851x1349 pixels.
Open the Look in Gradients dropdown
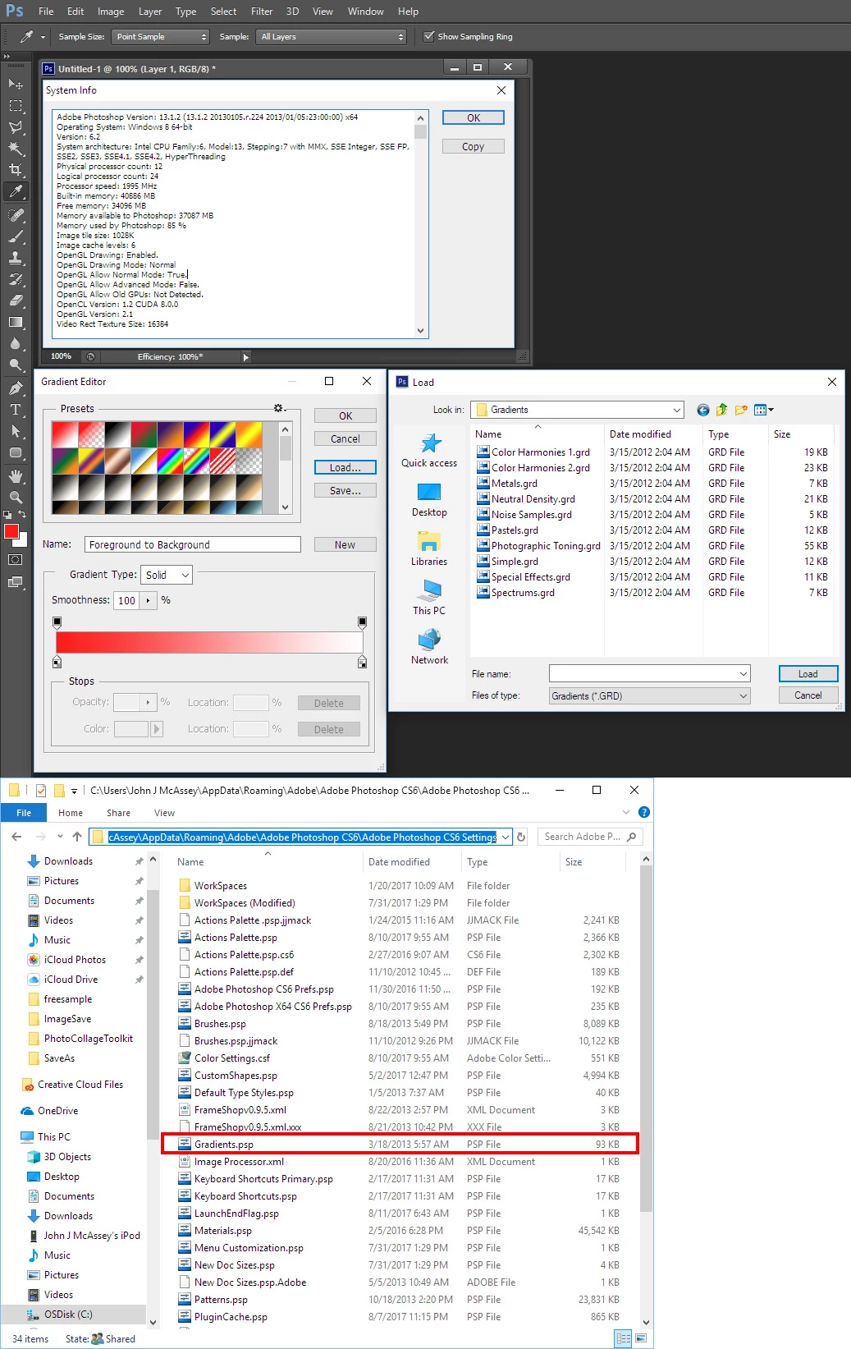coord(578,410)
